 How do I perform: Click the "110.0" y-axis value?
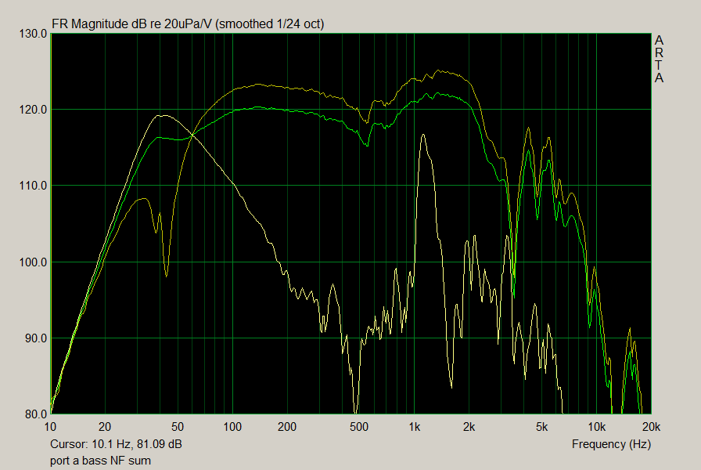tap(33, 186)
